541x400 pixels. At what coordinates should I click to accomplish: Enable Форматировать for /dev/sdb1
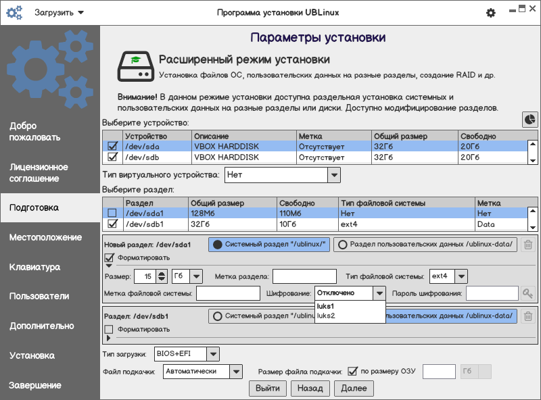point(109,329)
